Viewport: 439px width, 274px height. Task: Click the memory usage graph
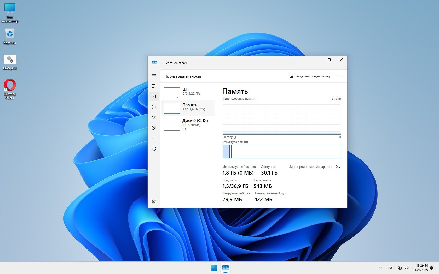click(x=282, y=118)
